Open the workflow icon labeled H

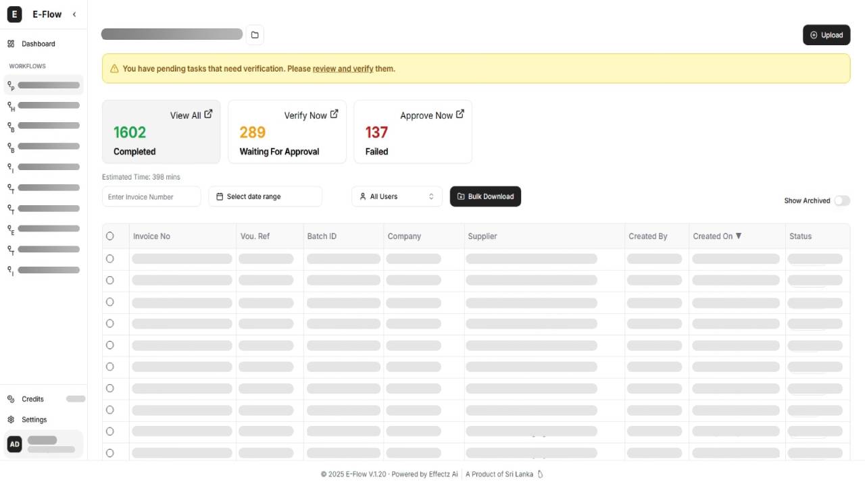tap(10, 105)
